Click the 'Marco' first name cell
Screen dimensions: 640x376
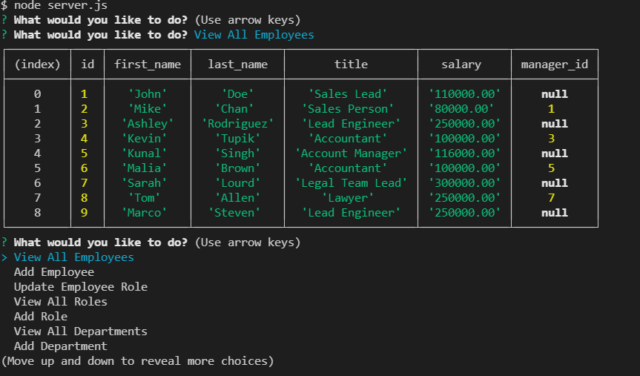click(x=144, y=213)
